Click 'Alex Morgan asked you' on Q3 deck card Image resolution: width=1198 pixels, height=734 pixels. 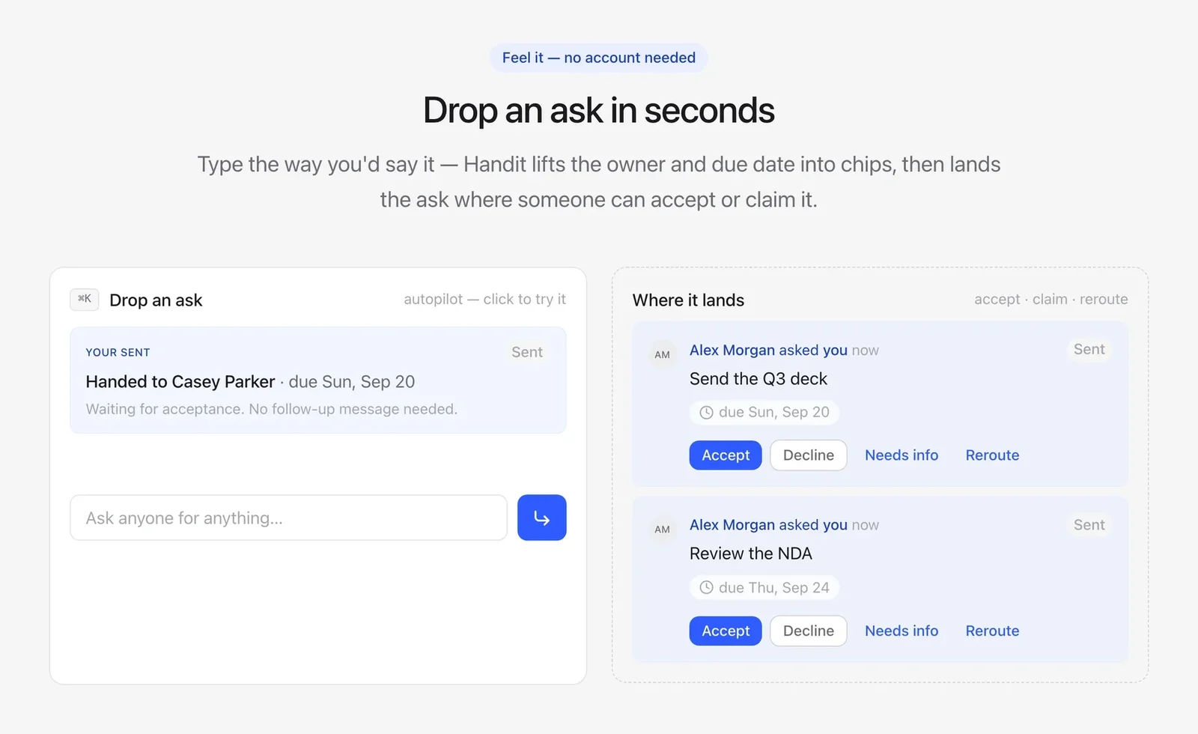pyautogui.click(x=768, y=350)
